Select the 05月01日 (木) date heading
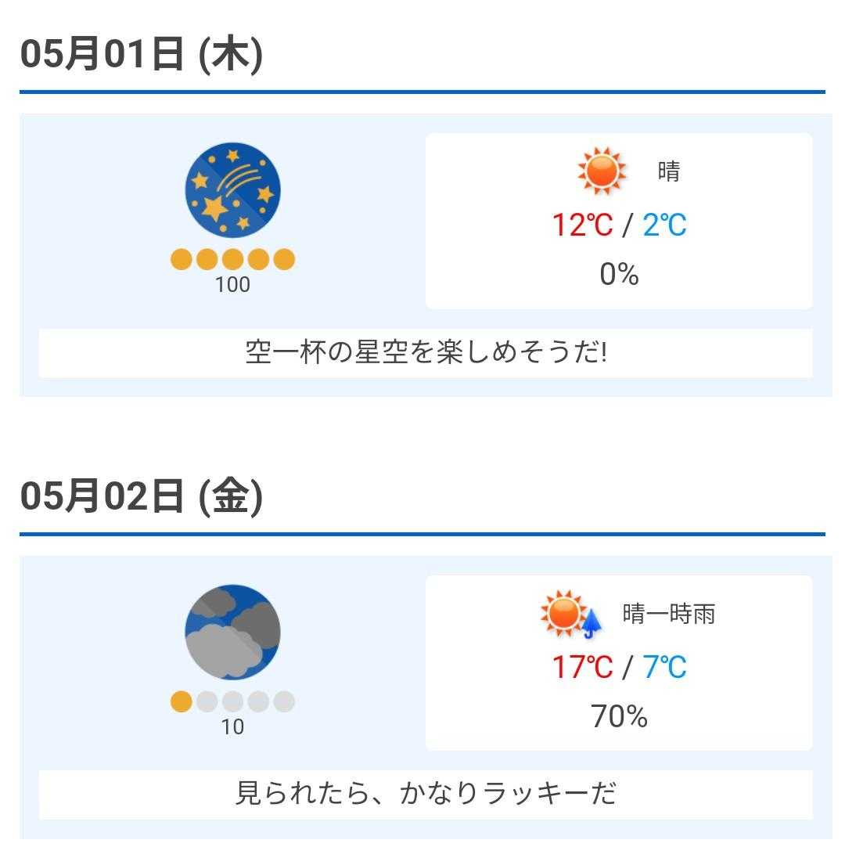 tap(142, 55)
